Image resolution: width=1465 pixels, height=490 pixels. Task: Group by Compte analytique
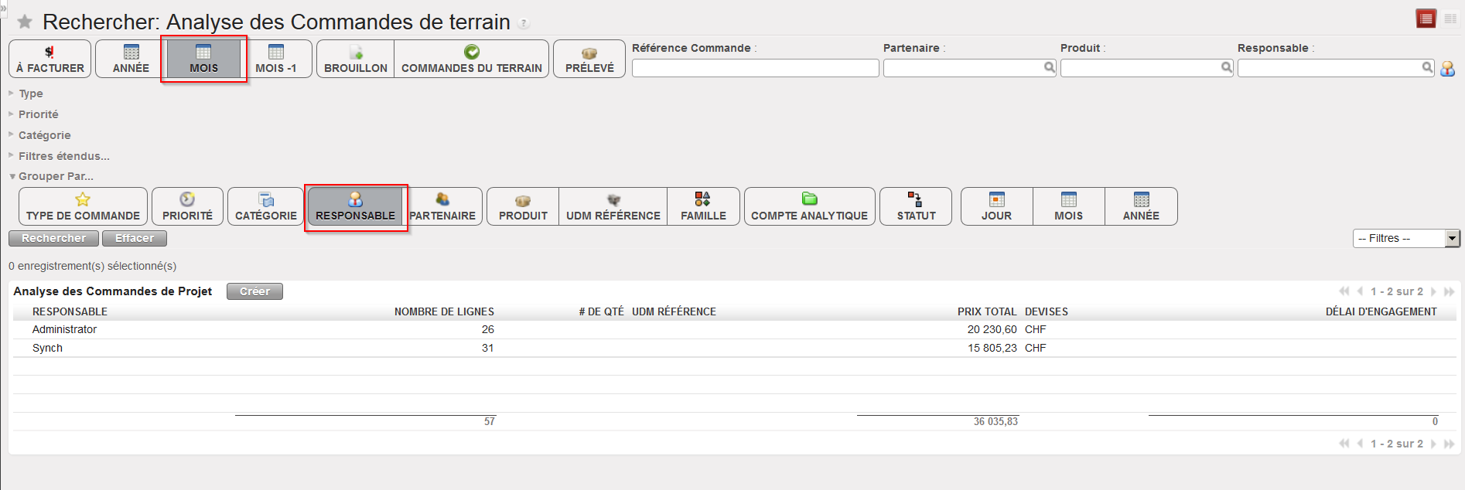click(x=810, y=206)
